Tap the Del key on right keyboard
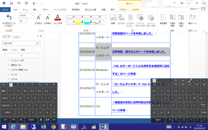Screen dimensions: 208x130 204,85
